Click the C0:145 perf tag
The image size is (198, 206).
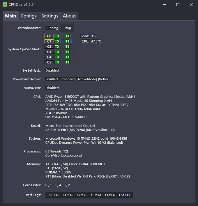[54, 195]
